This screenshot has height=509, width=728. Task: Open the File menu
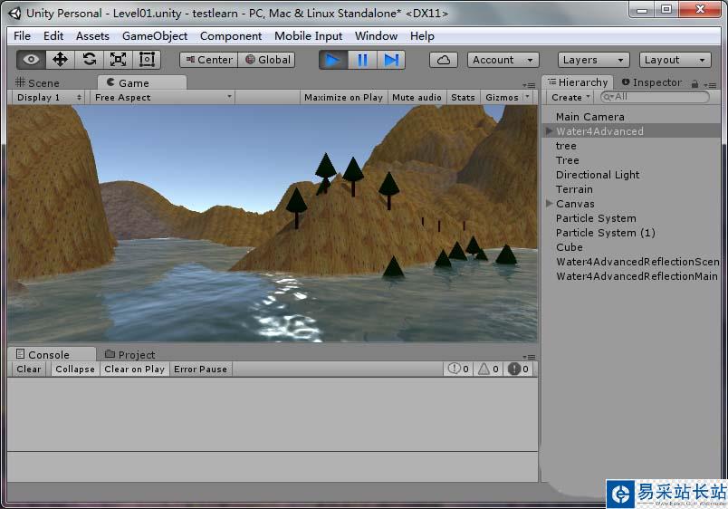coord(22,35)
